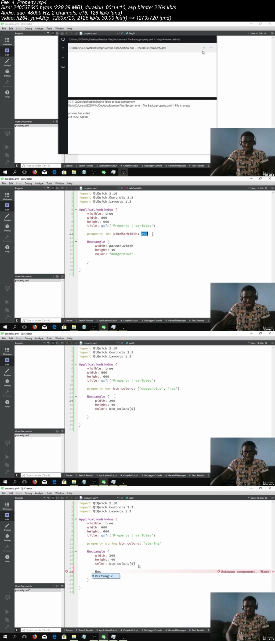Open File Explorer from taskbar in 00:08:32 frame
Screen dimensions: 275x641
tap(74, 482)
